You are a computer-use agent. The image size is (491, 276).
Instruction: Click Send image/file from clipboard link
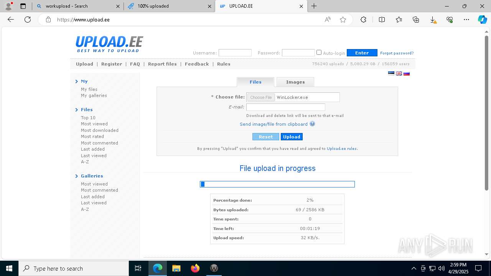[274, 124]
